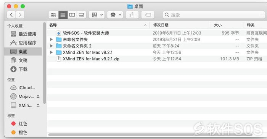
Task: Click the ZIP 归档 kind cell
Action: pyautogui.click(x=254, y=59)
